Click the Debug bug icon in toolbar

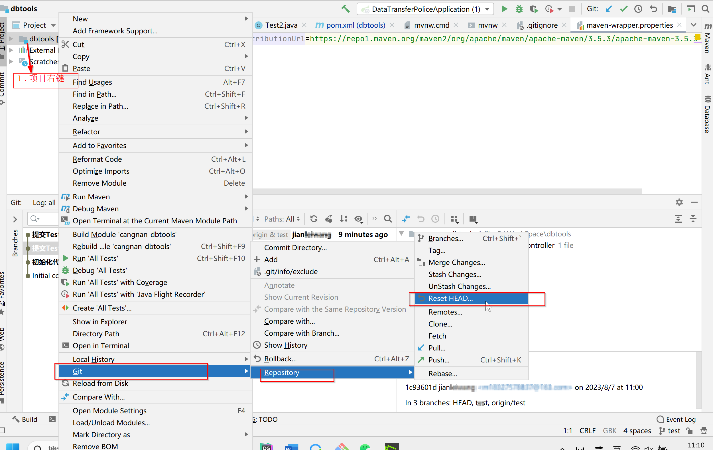coord(519,9)
